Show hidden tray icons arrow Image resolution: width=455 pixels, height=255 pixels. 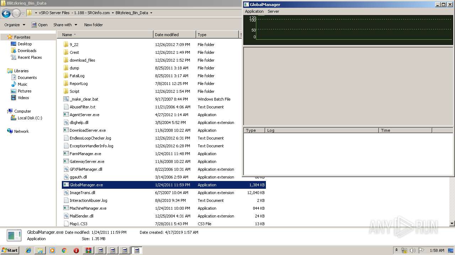(x=396, y=250)
